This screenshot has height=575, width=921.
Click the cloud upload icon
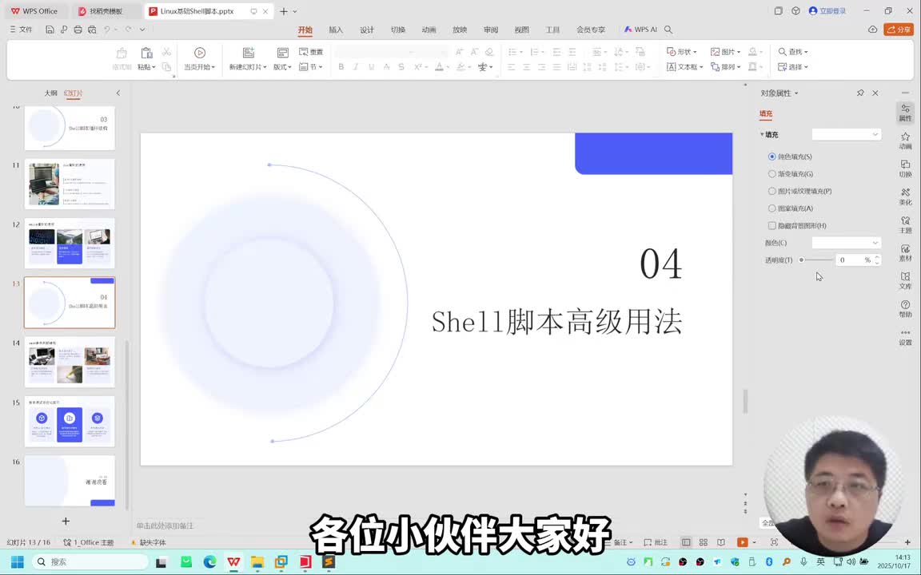coord(873,30)
